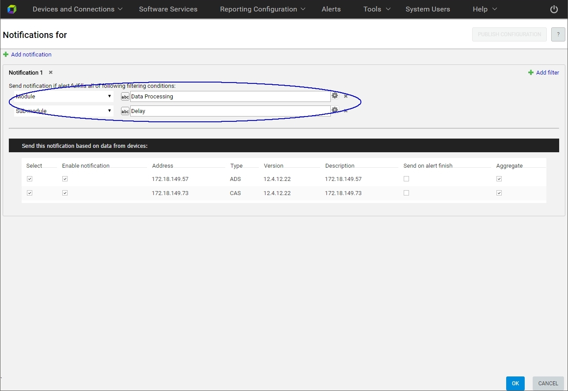Deselect the 172.18.149.57 device row

(x=30, y=179)
